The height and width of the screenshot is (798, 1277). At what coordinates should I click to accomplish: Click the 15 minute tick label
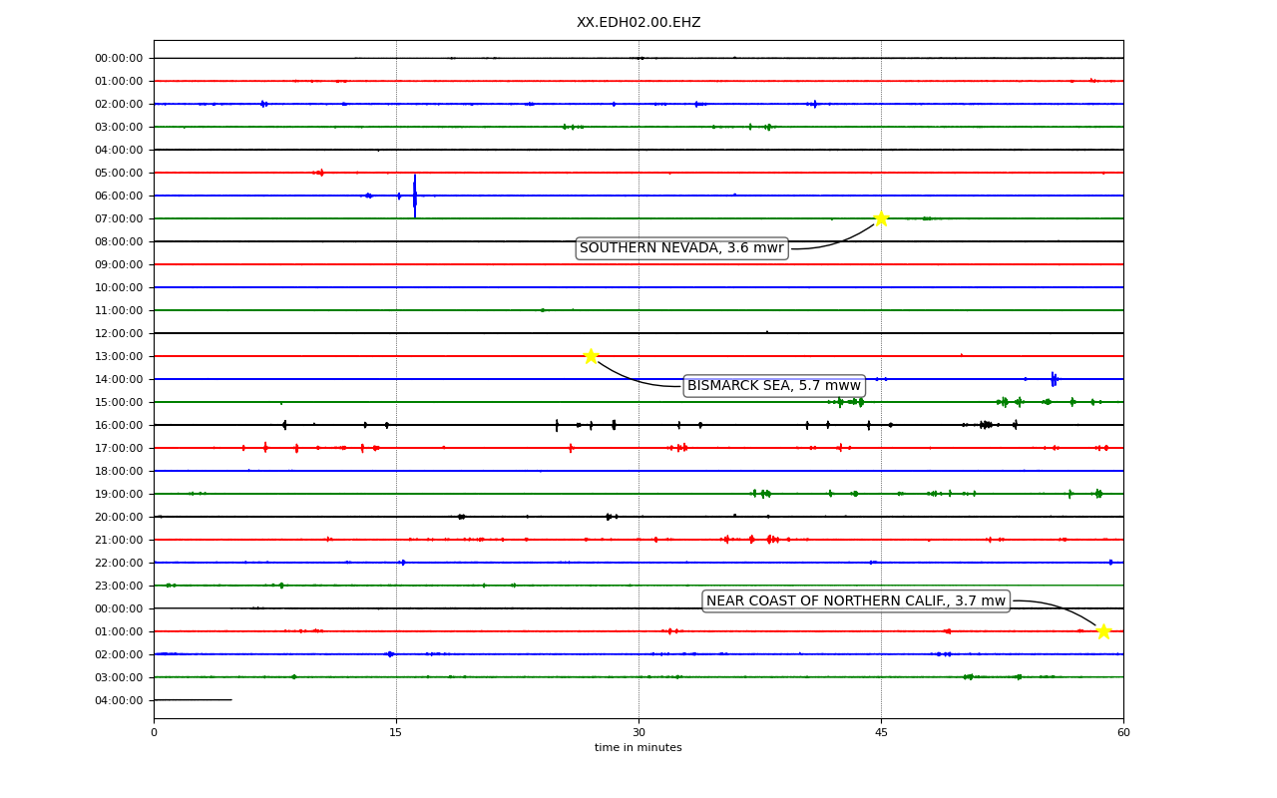coord(396,733)
